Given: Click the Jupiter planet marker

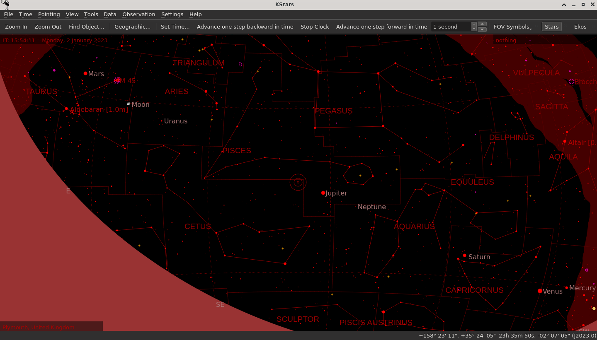Looking at the screenshot, I should (x=323, y=193).
